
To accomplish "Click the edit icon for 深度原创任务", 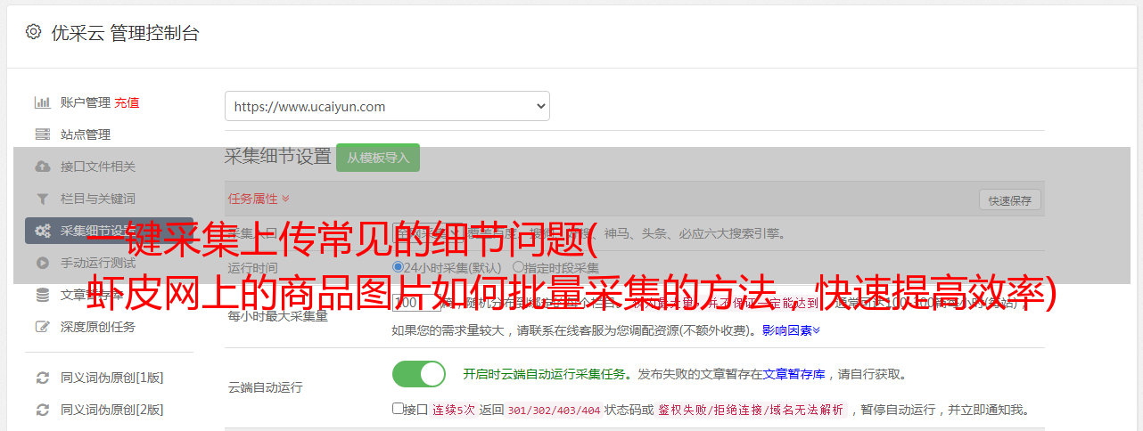I will (42, 327).
